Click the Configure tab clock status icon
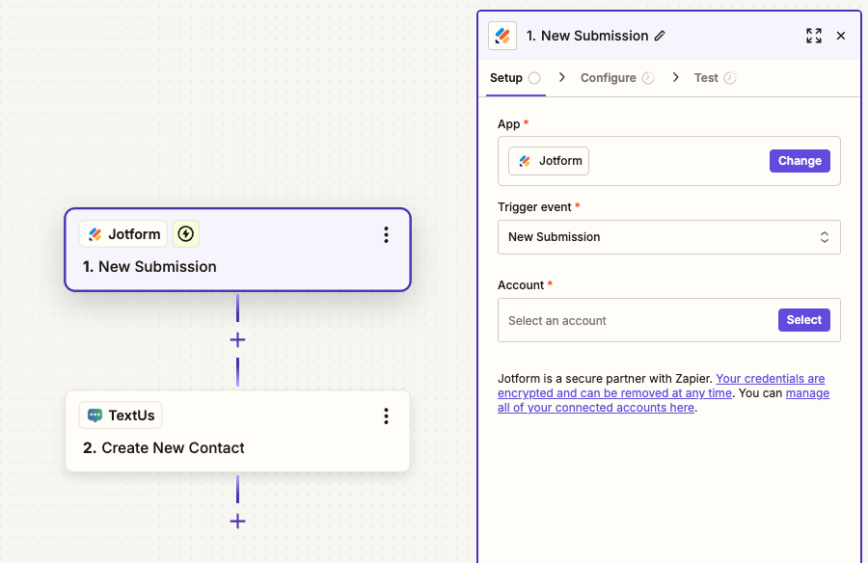868x563 pixels. click(648, 78)
